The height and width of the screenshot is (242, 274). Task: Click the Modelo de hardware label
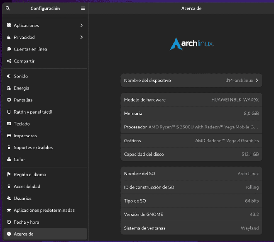(145, 100)
